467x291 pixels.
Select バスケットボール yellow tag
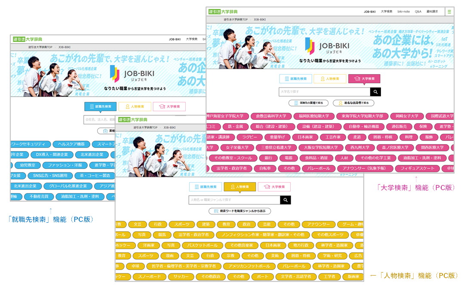tap(202, 246)
